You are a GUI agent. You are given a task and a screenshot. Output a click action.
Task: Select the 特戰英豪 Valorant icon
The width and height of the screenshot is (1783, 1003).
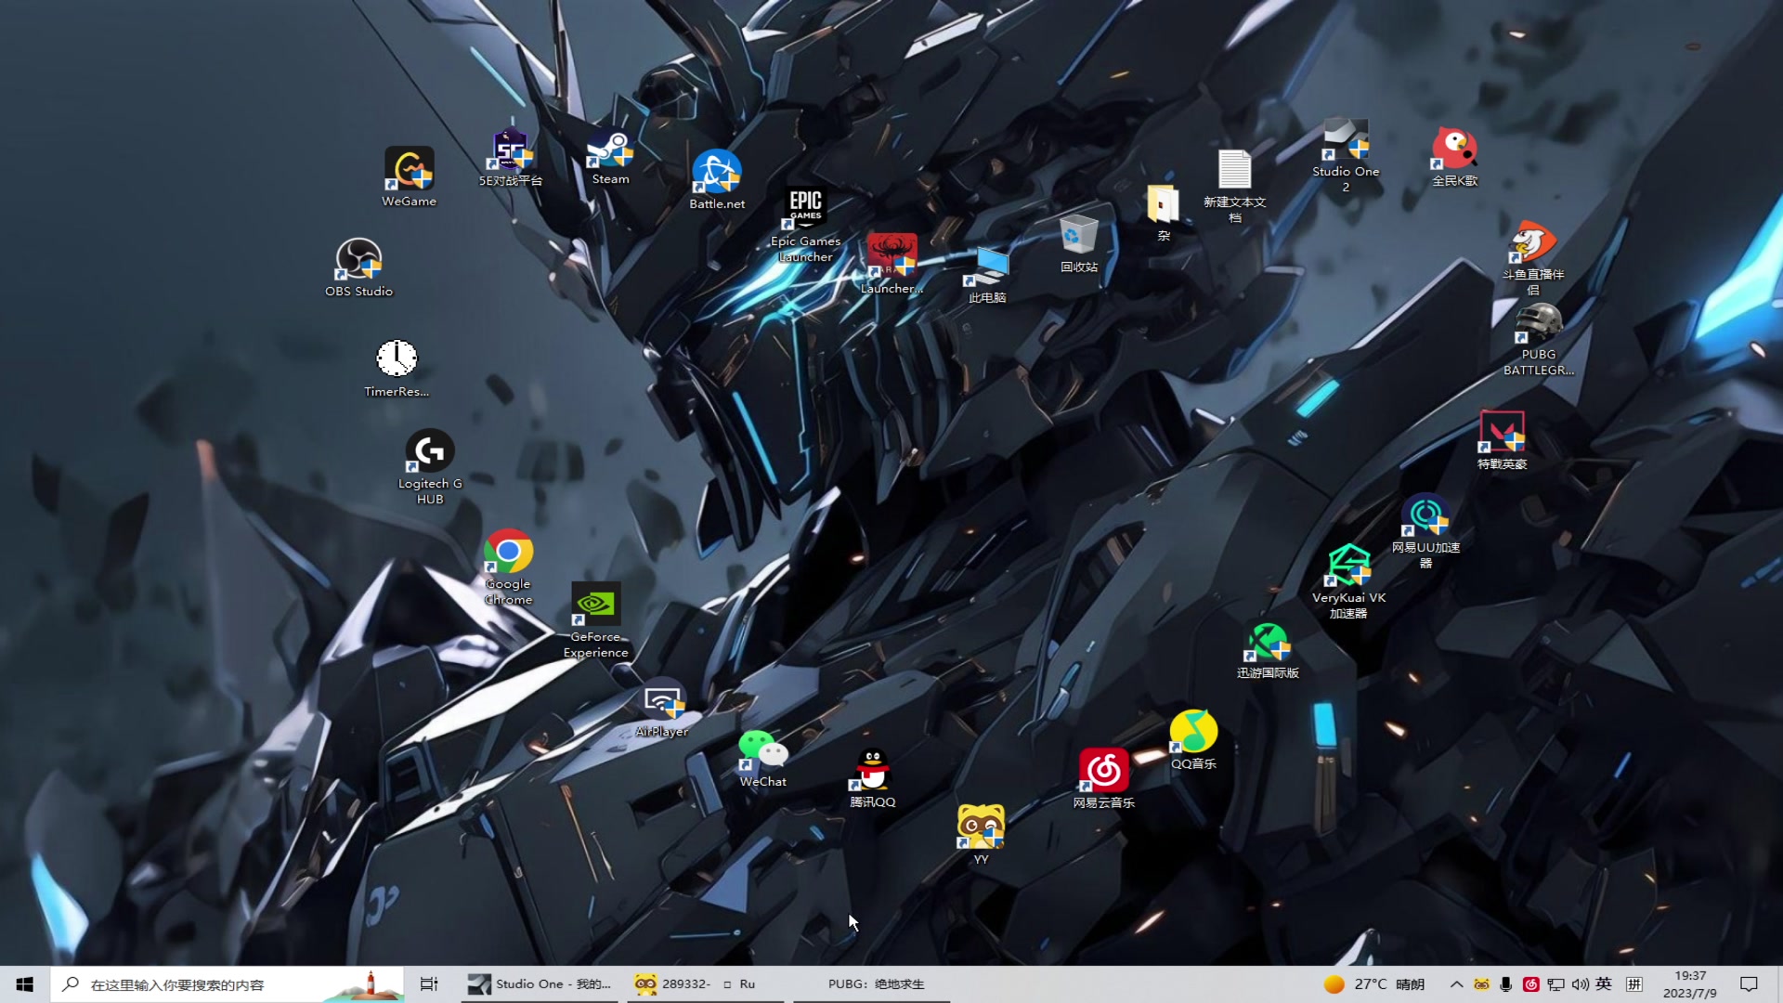point(1502,440)
